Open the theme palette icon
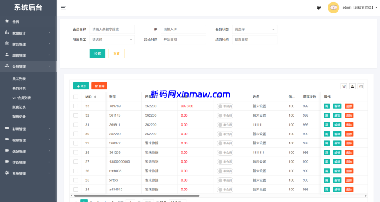Viewport: 380px width, 202px height. point(319,7)
